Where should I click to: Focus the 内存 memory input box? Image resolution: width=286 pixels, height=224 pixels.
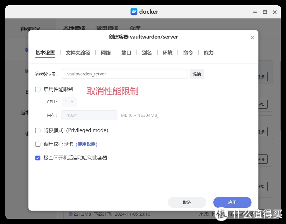click(x=89, y=115)
